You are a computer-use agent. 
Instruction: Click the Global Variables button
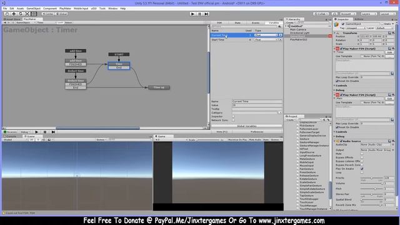(x=247, y=126)
